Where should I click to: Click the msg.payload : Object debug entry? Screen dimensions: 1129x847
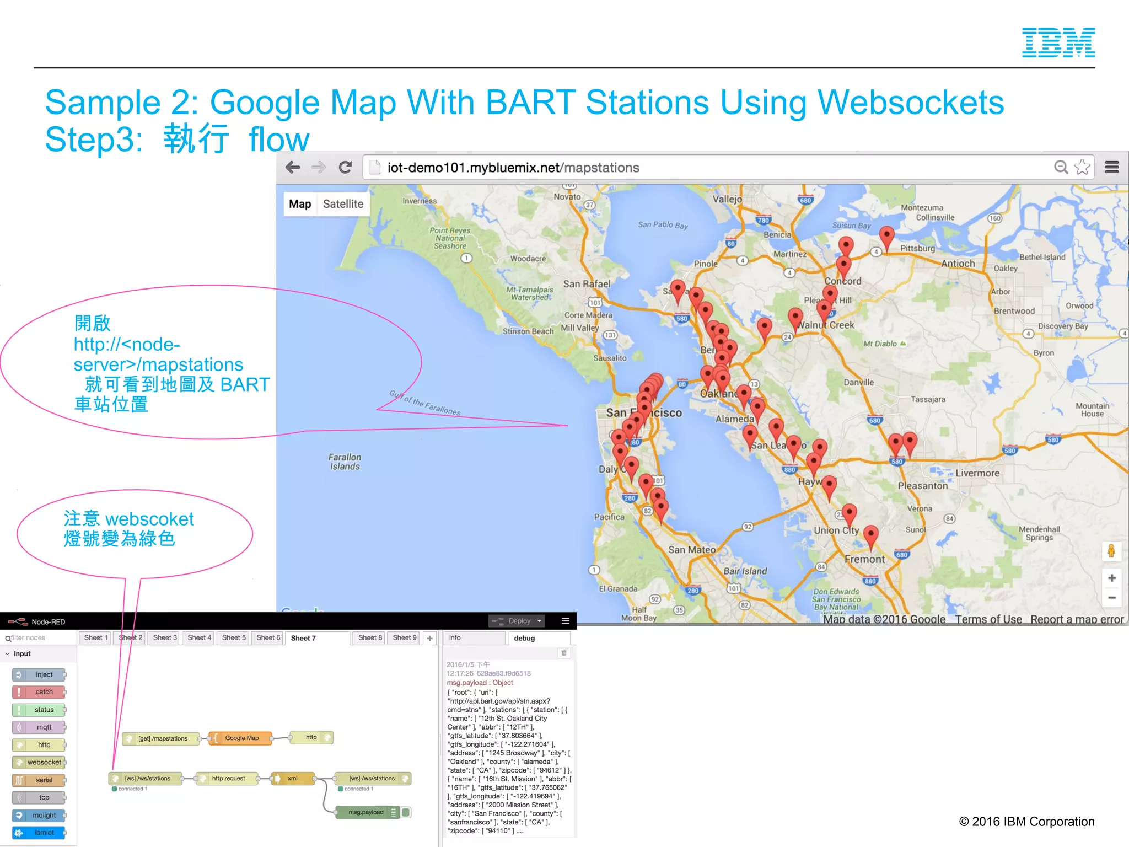480,683
